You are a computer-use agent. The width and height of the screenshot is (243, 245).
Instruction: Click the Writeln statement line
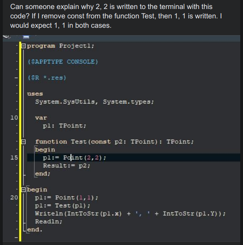tap(130, 214)
